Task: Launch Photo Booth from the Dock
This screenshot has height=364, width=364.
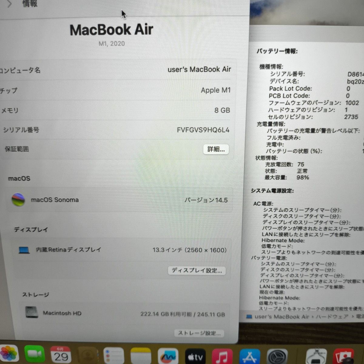Action: point(343,357)
